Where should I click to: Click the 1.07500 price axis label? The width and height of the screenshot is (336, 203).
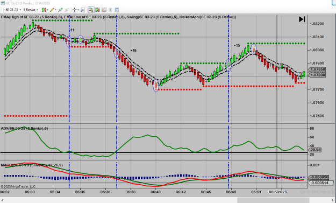(317, 116)
